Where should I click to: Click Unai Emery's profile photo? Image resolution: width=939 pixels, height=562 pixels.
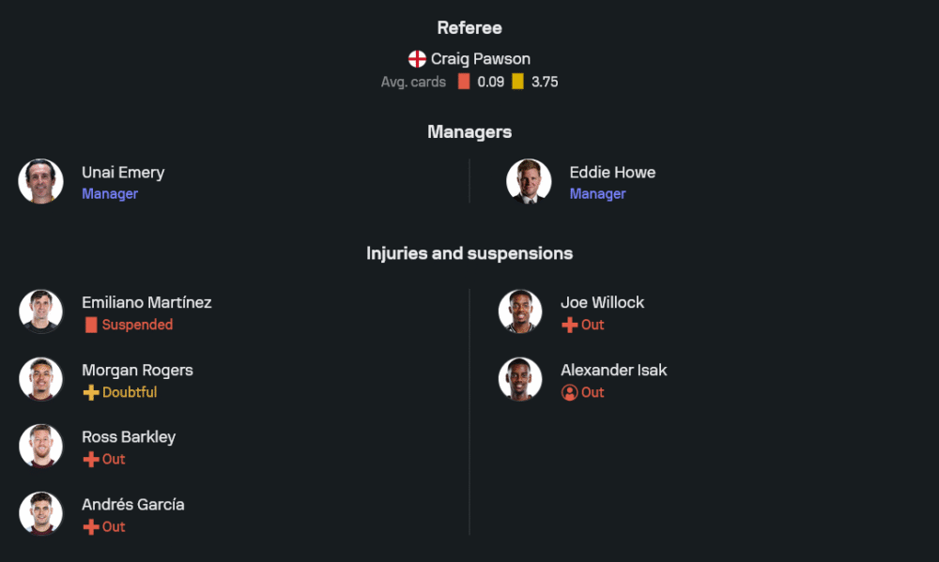(x=41, y=181)
